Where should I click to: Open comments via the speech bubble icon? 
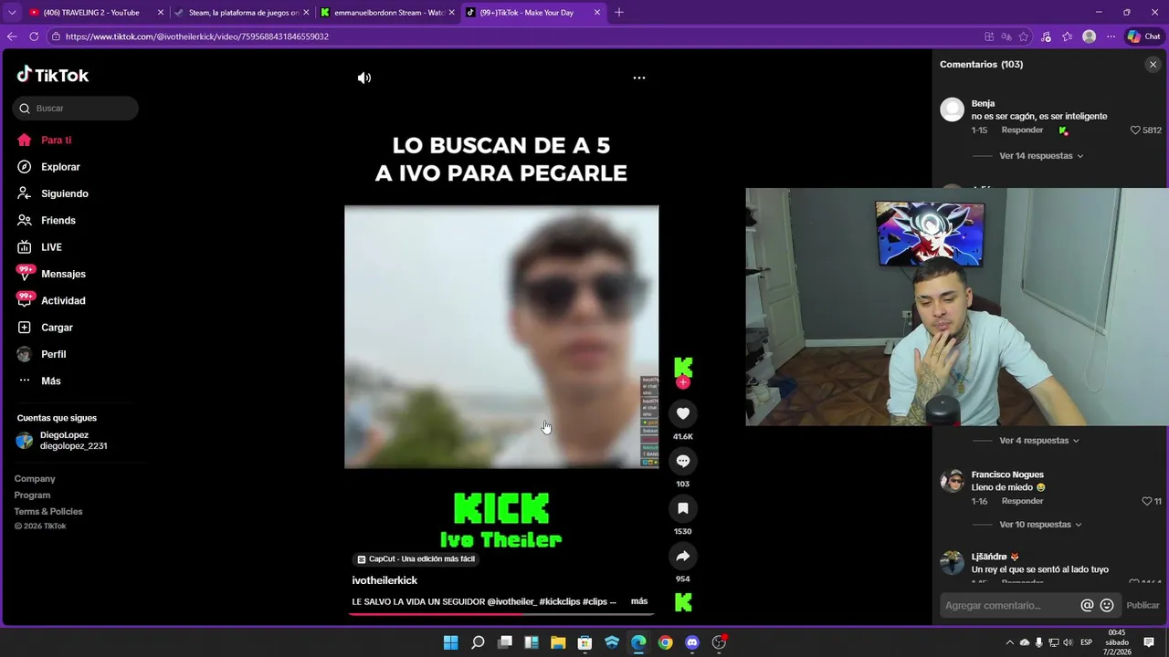pos(682,461)
